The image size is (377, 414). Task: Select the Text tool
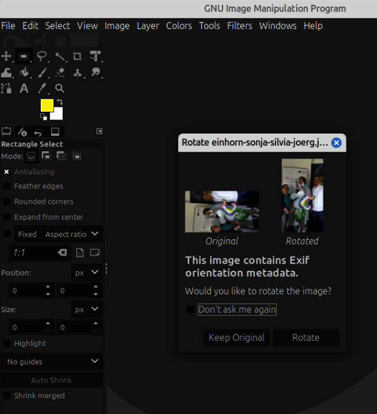click(24, 88)
